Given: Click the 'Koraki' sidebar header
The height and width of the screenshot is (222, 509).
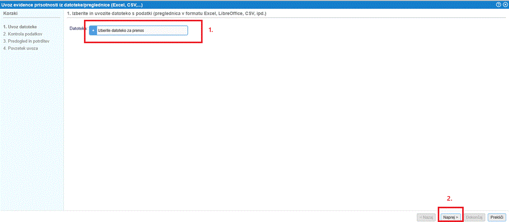Looking at the screenshot, I should [11, 13].
